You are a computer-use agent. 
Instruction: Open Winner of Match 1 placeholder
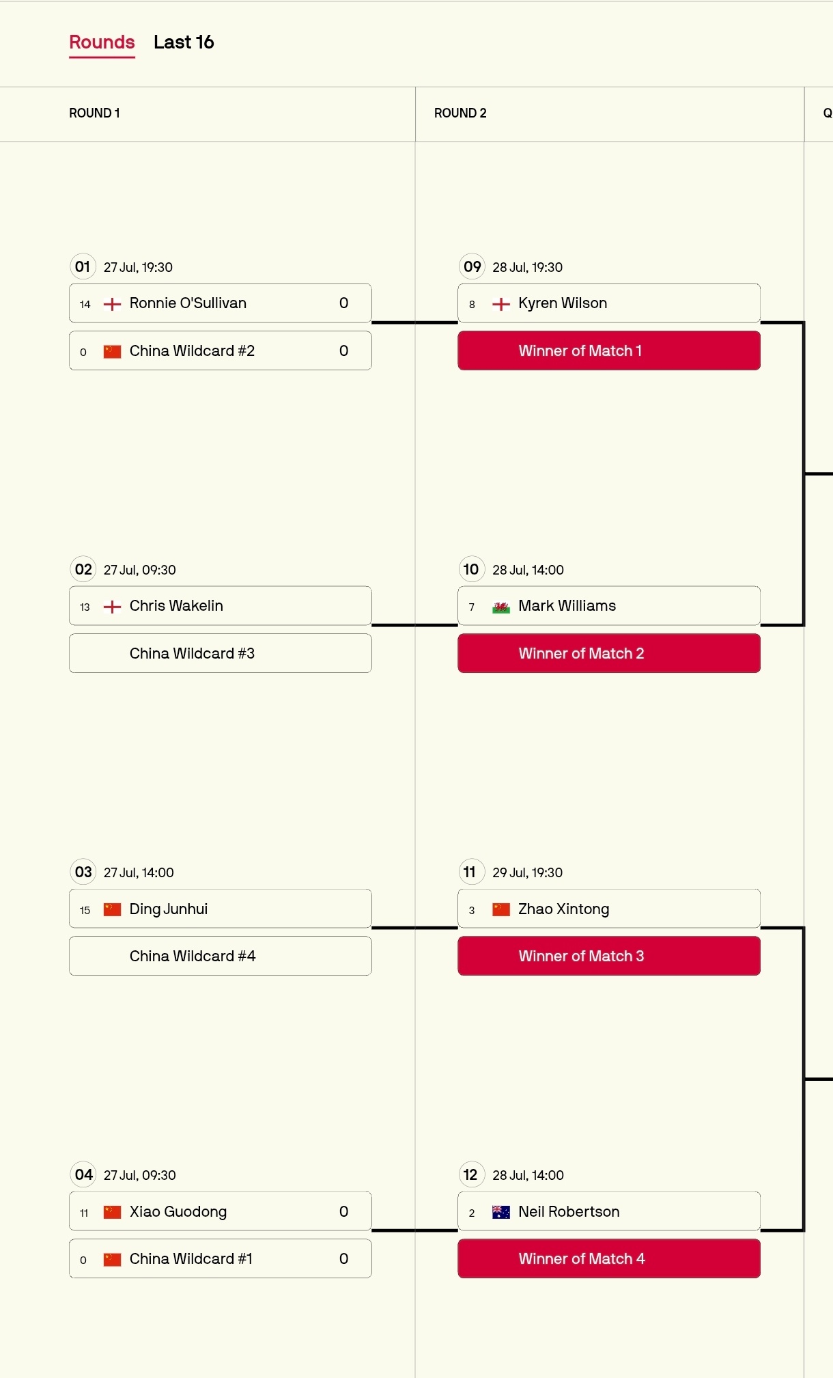(x=609, y=350)
